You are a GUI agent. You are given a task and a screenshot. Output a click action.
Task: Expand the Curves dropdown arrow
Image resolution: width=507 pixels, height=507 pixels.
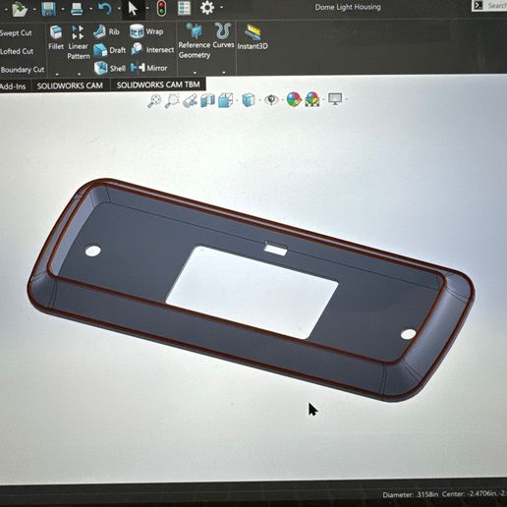224,73
